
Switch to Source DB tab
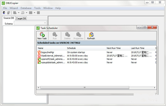[x=9, y=18]
